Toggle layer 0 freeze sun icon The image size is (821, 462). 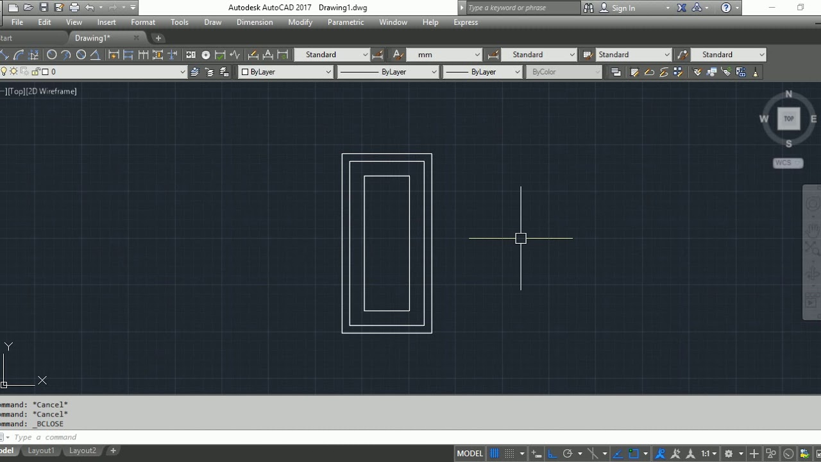tap(13, 72)
